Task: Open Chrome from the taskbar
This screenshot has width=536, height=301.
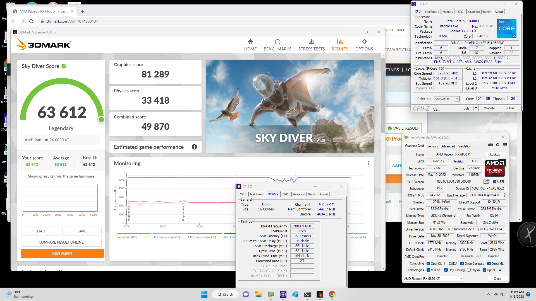Action: 332,294
